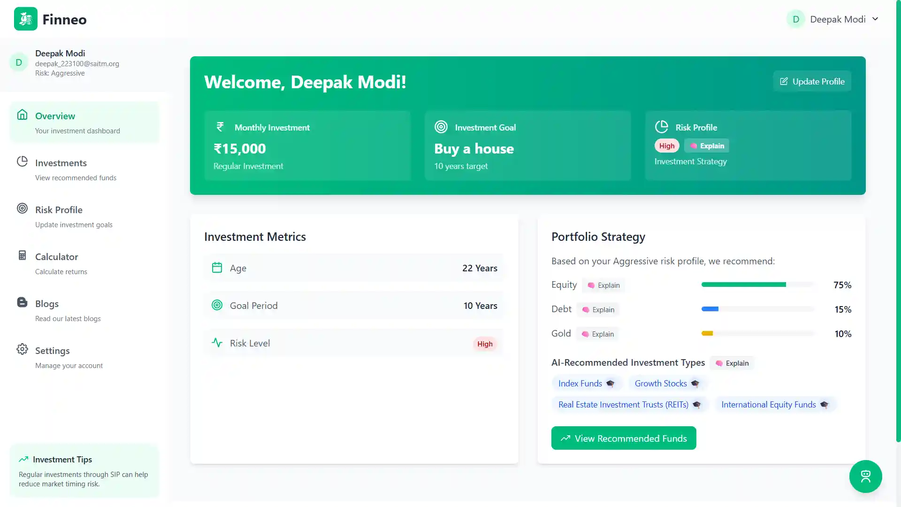Click the Risk Profile target icon in sidebar
This screenshot has height=507, width=901.
22,208
